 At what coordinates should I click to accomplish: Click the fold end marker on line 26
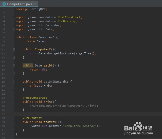point(14,110)
